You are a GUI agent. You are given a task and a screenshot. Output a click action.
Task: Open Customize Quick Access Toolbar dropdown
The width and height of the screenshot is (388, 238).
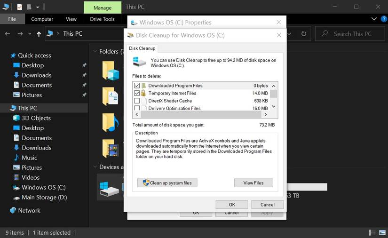38,7
